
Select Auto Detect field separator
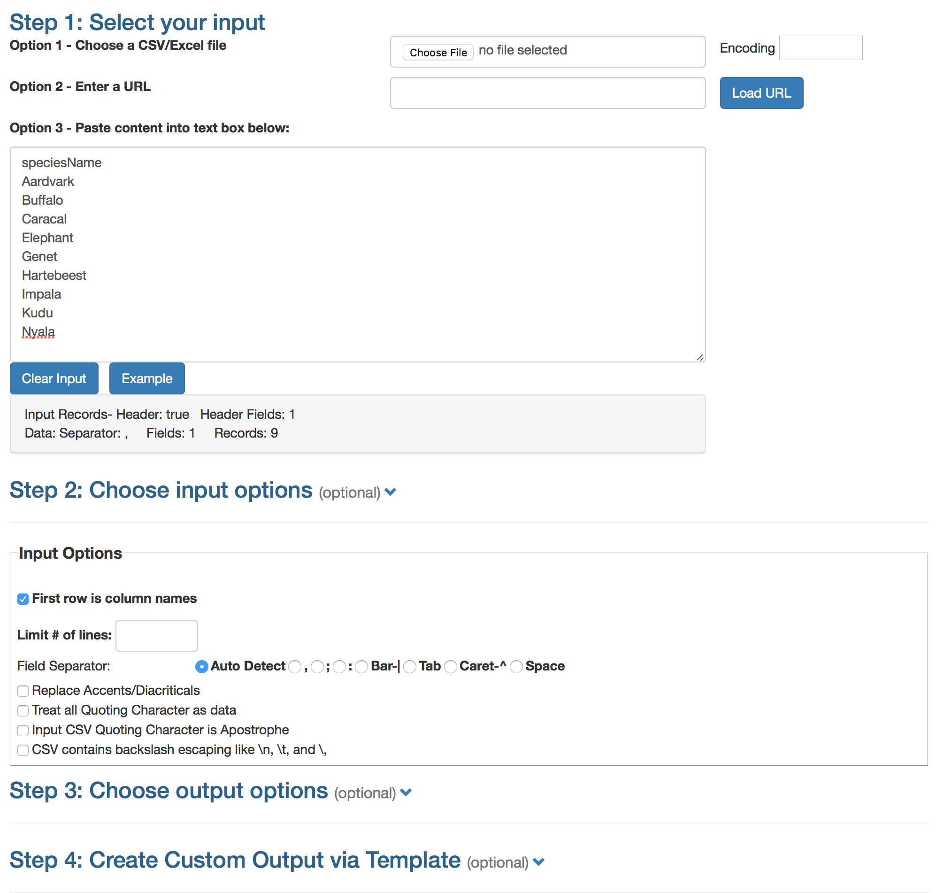point(201,667)
